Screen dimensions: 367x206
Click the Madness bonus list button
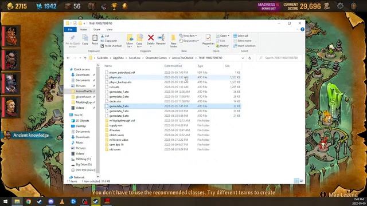pos(268,6)
